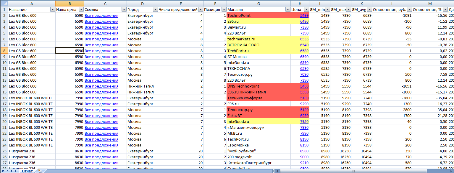The height and width of the screenshot is (173, 454).
Task: Follow price link 6290 for ZakazBT
Action: [304, 116]
